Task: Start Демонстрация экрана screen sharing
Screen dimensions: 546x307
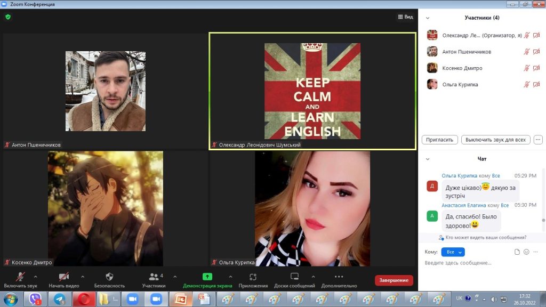Action: [x=207, y=280]
